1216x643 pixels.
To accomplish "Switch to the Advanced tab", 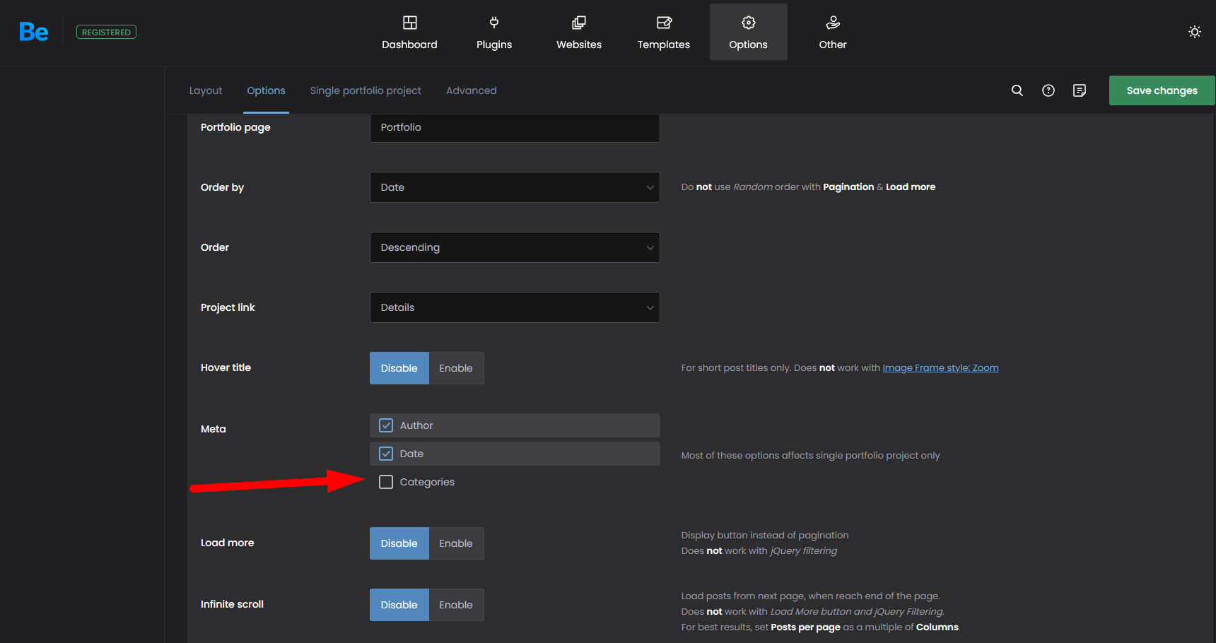I will coord(471,90).
